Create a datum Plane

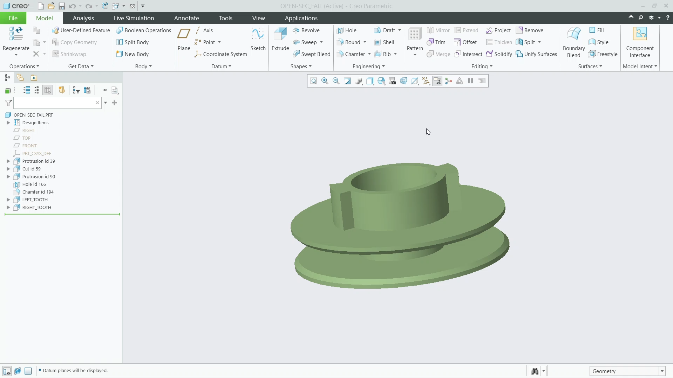(184, 39)
